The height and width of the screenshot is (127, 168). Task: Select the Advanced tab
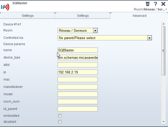[x=139, y=16]
